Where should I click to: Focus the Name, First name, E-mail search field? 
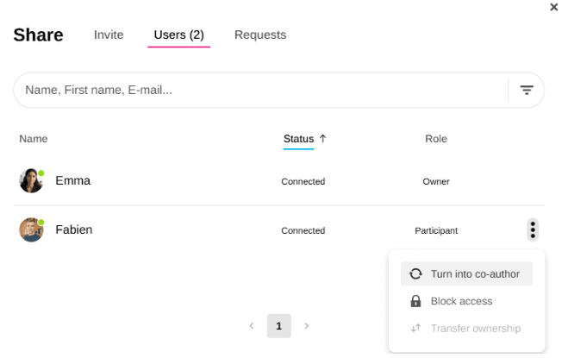pyautogui.click(x=259, y=90)
